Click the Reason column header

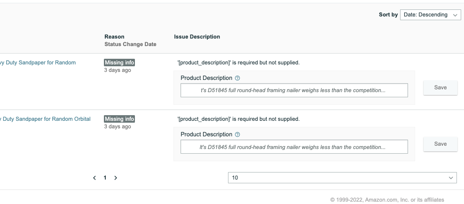(114, 37)
